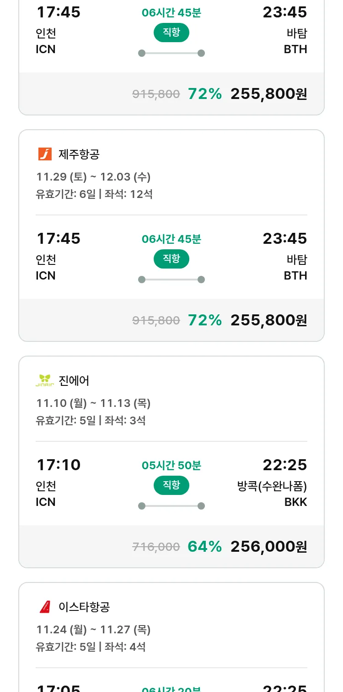Open the 진에어 airline name link

coord(74,380)
